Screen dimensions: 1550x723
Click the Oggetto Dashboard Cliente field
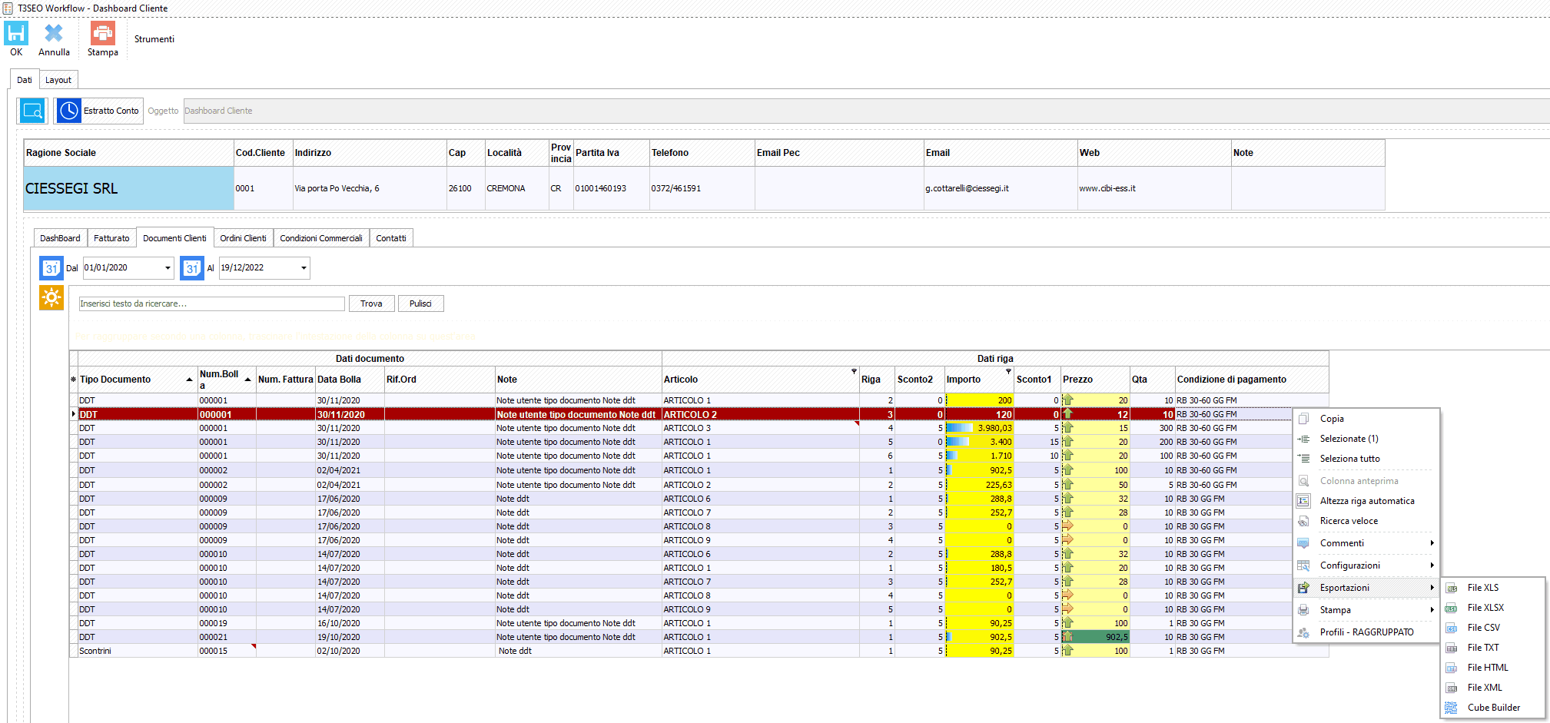pyautogui.click(x=865, y=111)
